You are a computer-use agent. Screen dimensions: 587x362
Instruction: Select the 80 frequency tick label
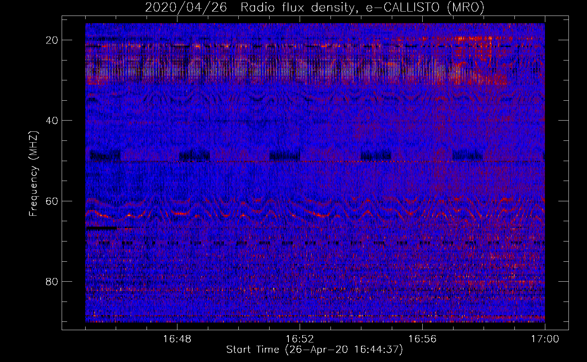52,281
